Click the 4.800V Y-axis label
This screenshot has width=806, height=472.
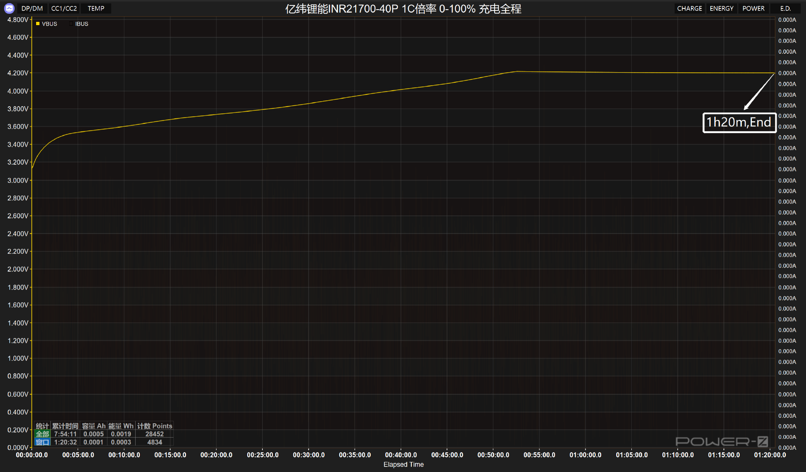click(x=18, y=20)
